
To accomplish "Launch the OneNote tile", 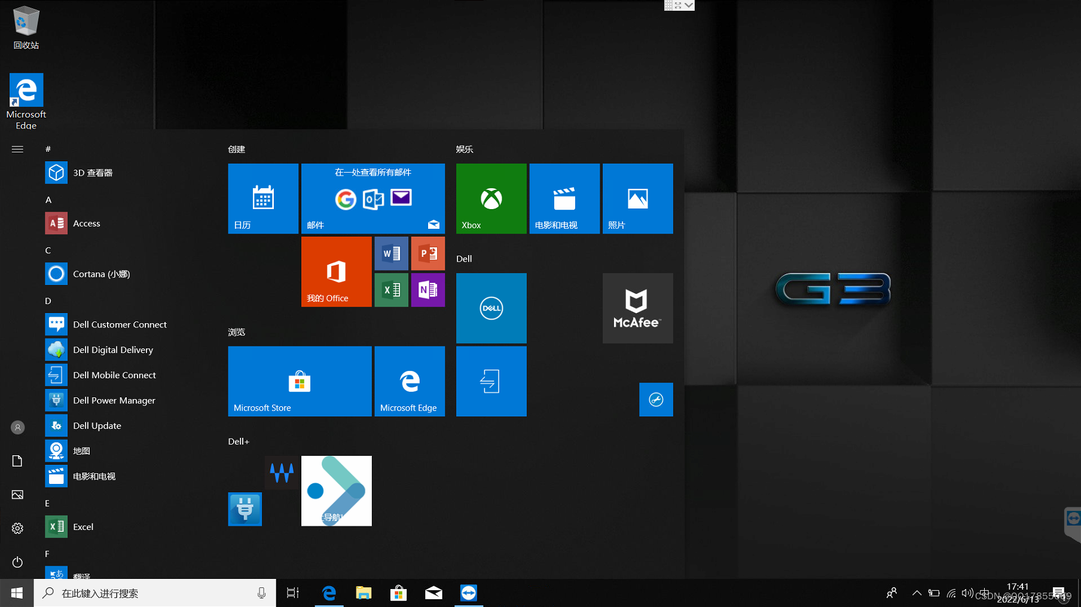I will 428,290.
